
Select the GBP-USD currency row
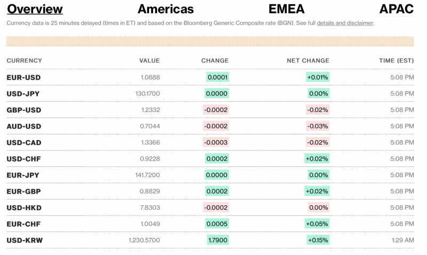[23, 110]
